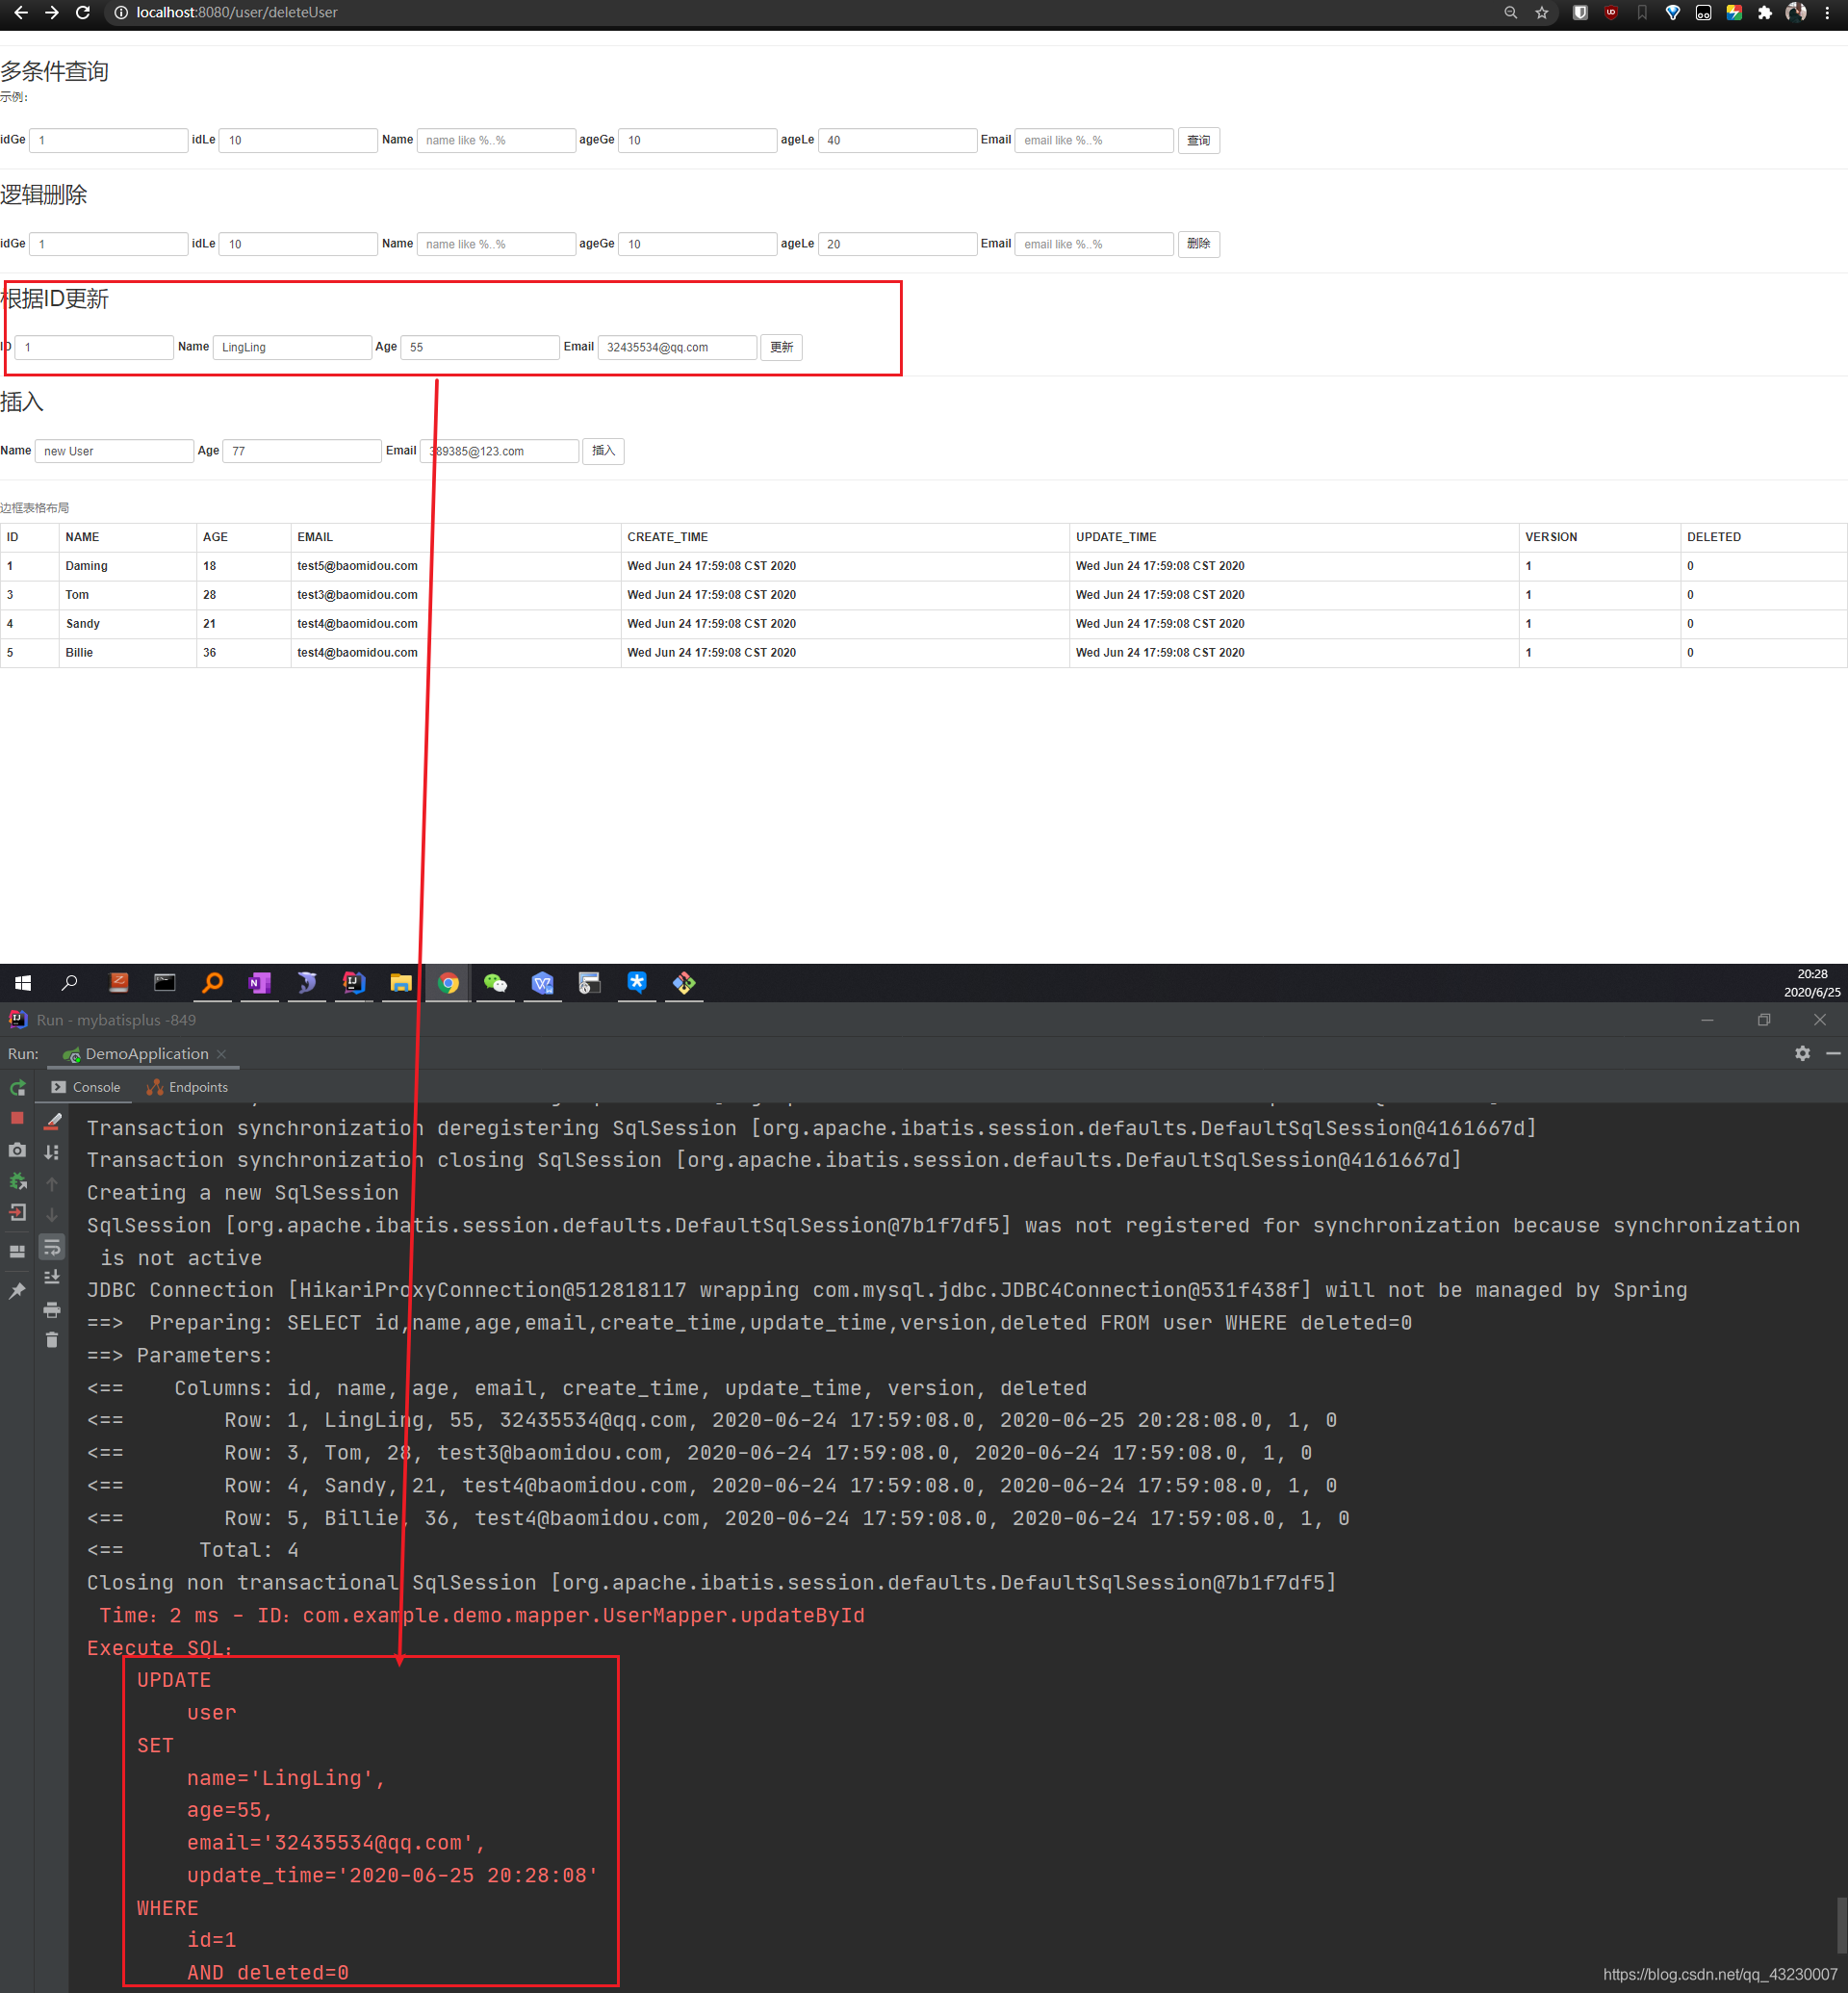Click the zoom-out magnifier in address bar
Viewport: 1848px width, 1993px height.
1510,13
